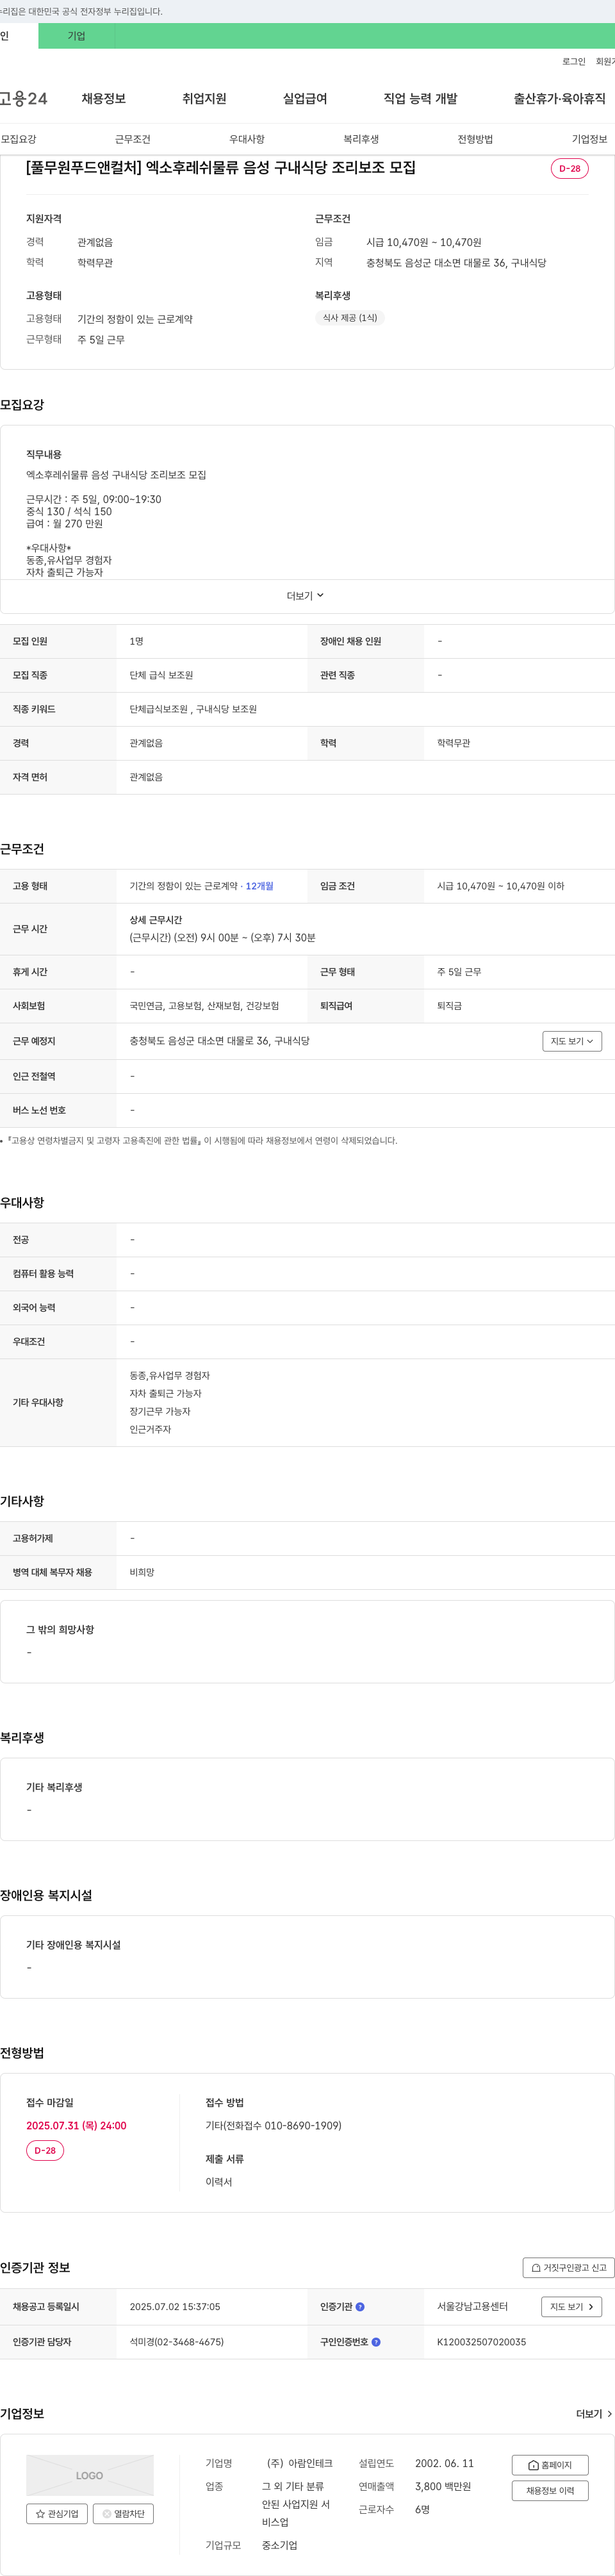The height and width of the screenshot is (2576, 615).
Task: Click the 로그인 link
Action: pos(573,62)
